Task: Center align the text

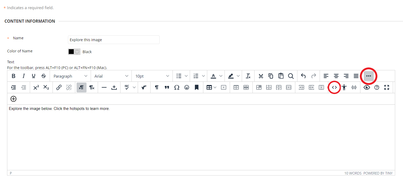Action: [336, 76]
